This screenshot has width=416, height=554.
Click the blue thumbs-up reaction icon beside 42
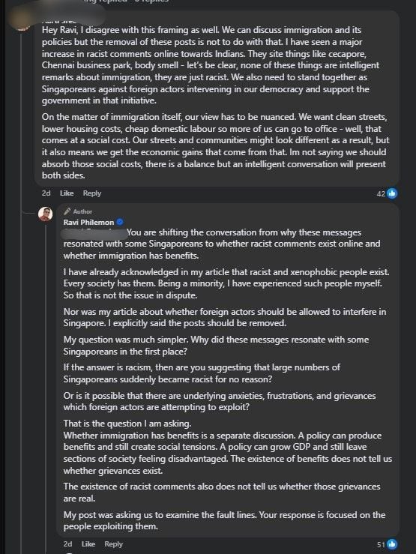pyautogui.click(x=391, y=193)
